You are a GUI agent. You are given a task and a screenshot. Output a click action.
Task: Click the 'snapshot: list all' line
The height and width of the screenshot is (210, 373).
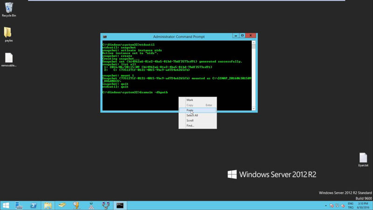coord(119,64)
